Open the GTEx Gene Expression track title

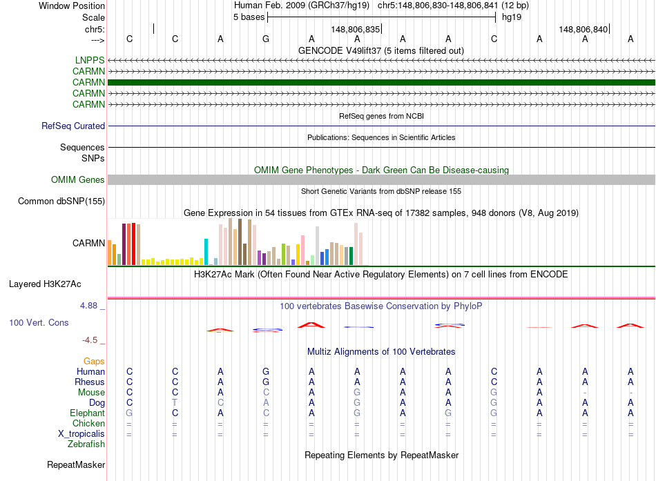tap(381, 213)
